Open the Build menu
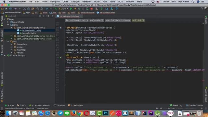This screenshot has width=208, height=117. (x=97, y=2)
